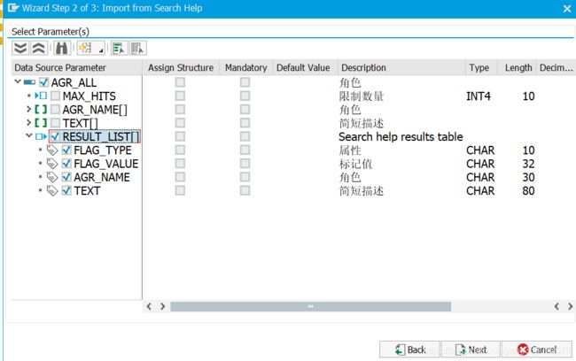The width and height of the screenshot is (576, 361).
Task: Collapse the RESULT_LIST[] tree node
Action: click(28, 135)
